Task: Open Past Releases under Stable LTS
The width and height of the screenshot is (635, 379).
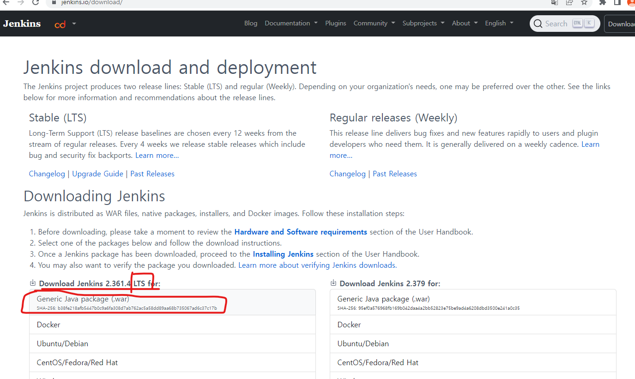Action: [x=152, y=174]
